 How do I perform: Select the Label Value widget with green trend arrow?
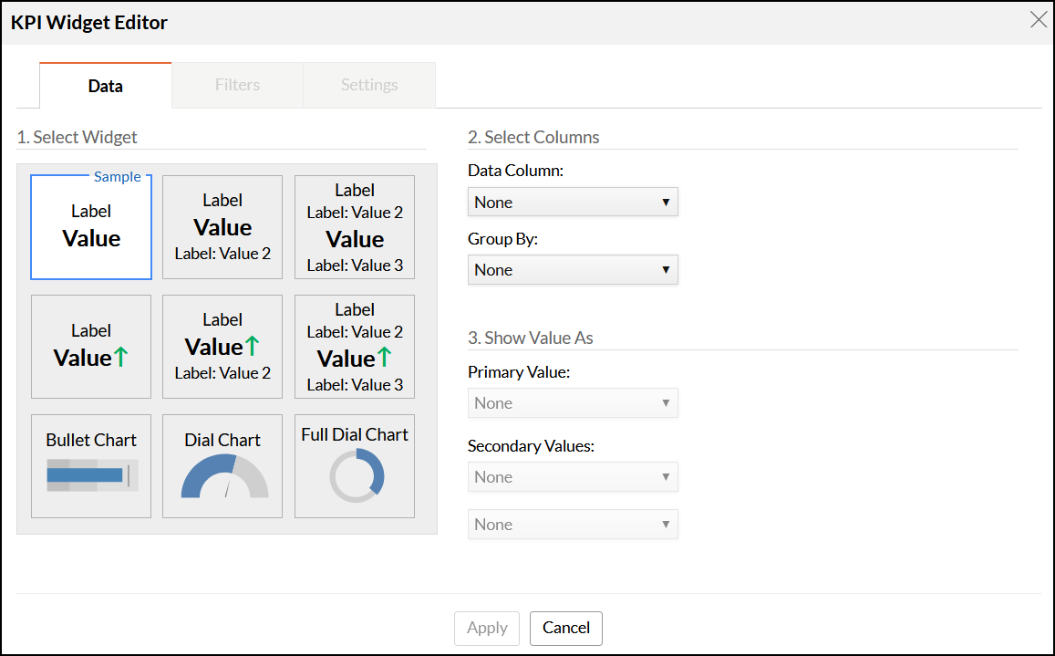tap(91, 347)
